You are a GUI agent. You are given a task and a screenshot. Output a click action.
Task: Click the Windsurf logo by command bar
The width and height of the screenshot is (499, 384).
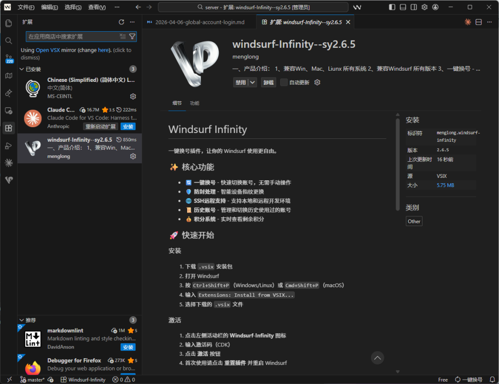357,7
